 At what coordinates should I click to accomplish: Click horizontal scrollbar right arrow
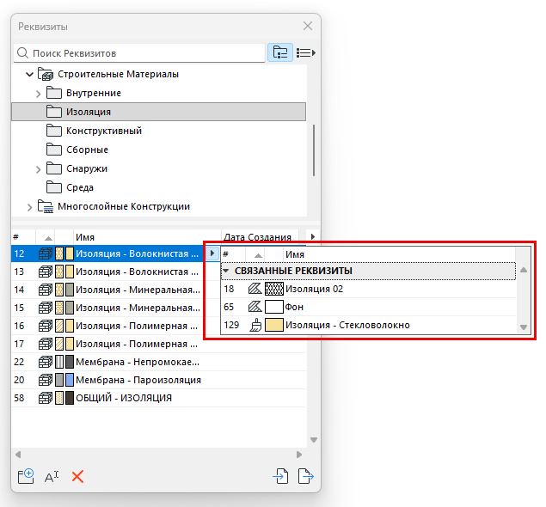pyautogui.click(x=298, y=455)
